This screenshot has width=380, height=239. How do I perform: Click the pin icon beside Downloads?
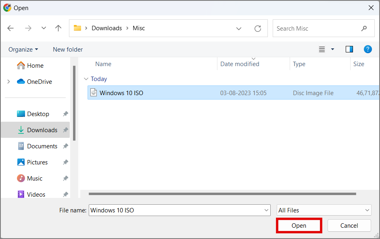(x=65, y=130)
